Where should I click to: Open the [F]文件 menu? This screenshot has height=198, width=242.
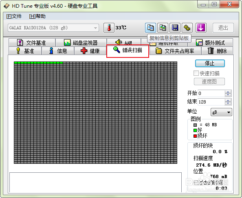pos(14,16)
